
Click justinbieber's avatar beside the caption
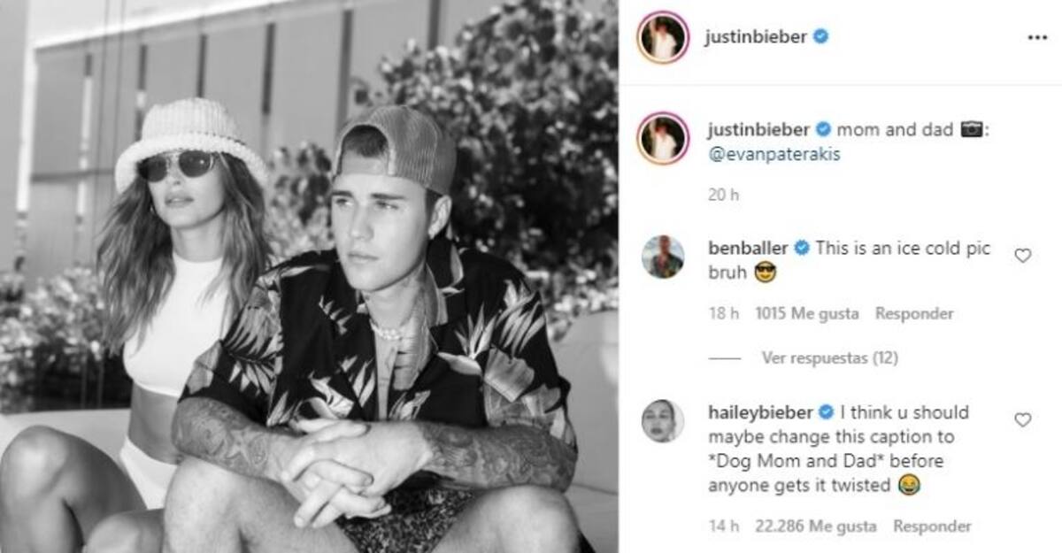(x=662, y=137)
